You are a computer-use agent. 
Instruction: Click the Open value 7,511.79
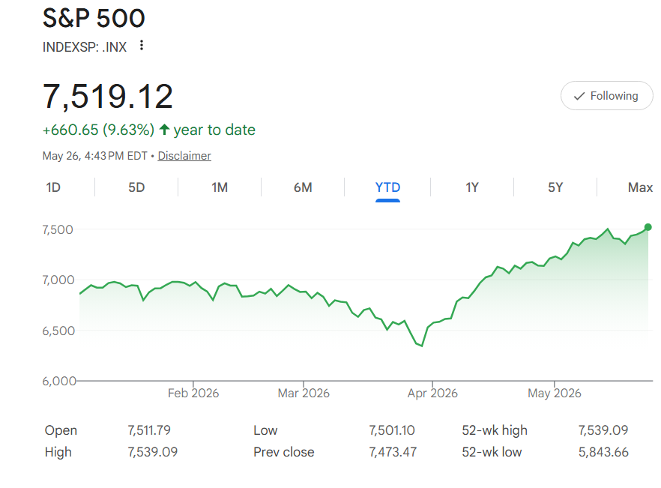tap(149, 430)
